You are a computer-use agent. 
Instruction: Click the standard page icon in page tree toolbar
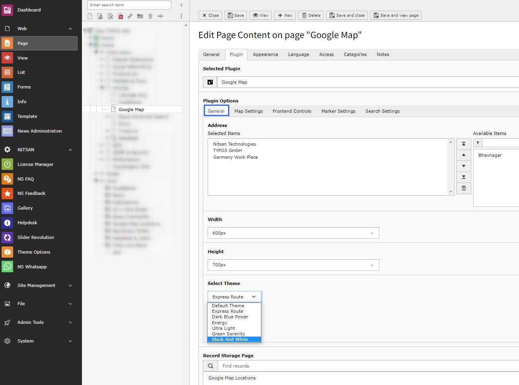point(90,16)
